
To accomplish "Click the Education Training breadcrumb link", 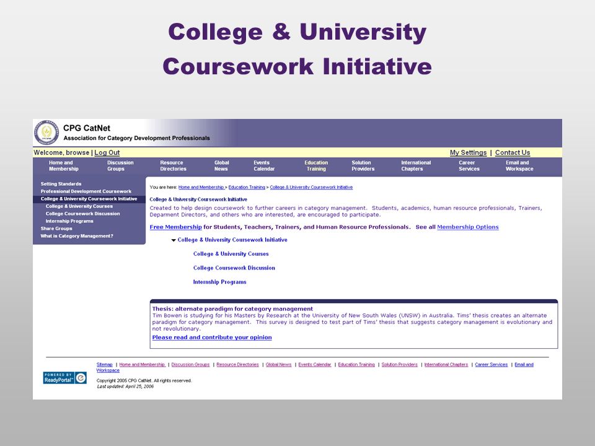I will click(x=247, y=187).
